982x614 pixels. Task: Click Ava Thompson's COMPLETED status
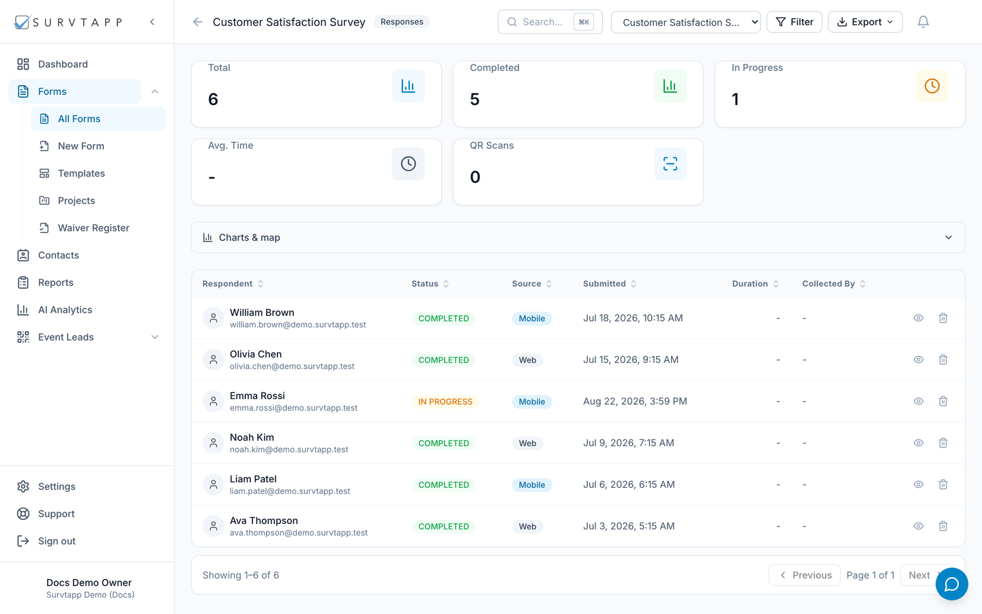coord(444,527)
